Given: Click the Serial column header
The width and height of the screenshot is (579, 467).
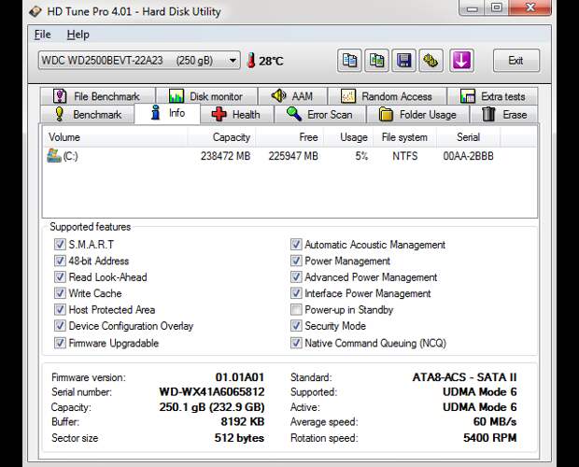Looking at the screenshot, I should click(468, 137).
